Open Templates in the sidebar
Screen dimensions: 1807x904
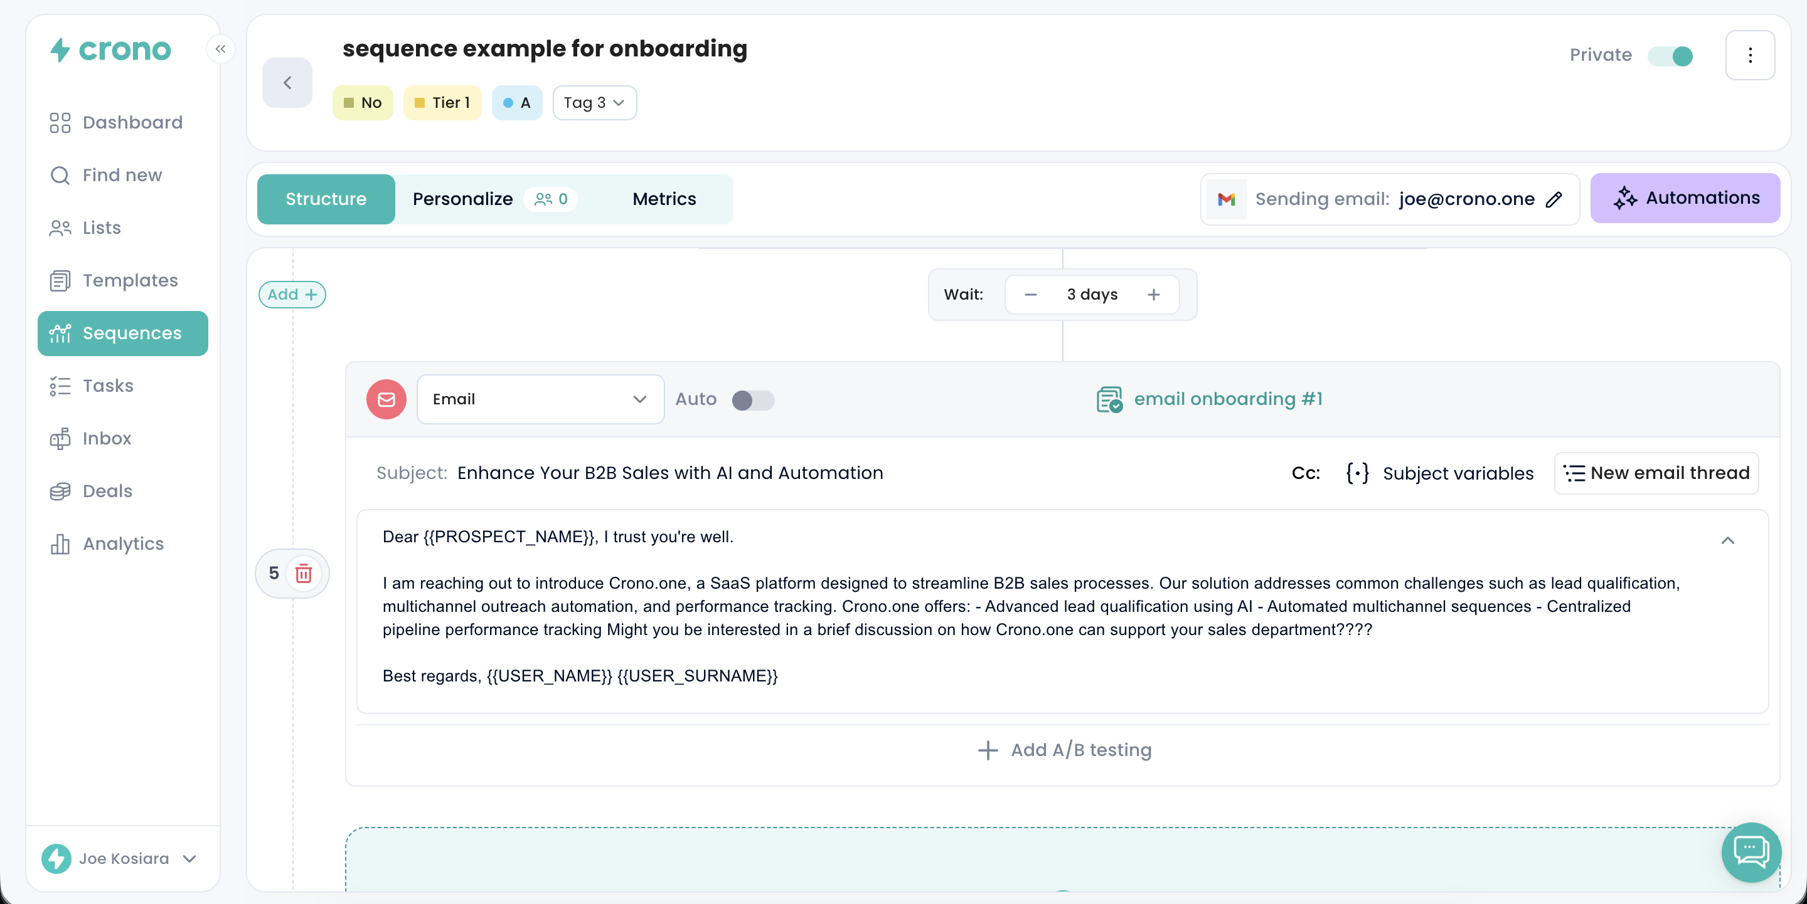[x=130, y=280]
